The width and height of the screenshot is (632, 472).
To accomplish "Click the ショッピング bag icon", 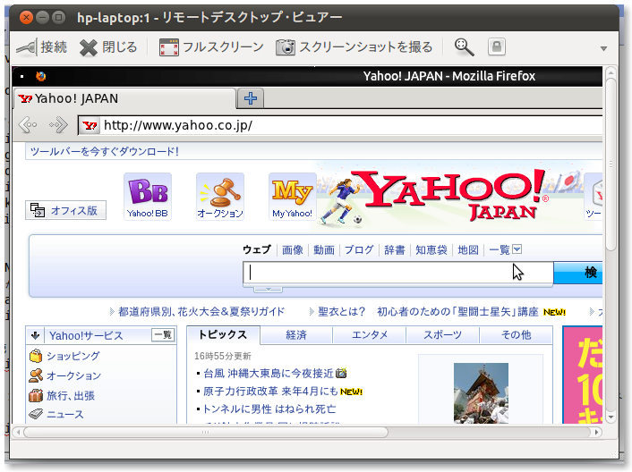I will (x=36, y=356).
